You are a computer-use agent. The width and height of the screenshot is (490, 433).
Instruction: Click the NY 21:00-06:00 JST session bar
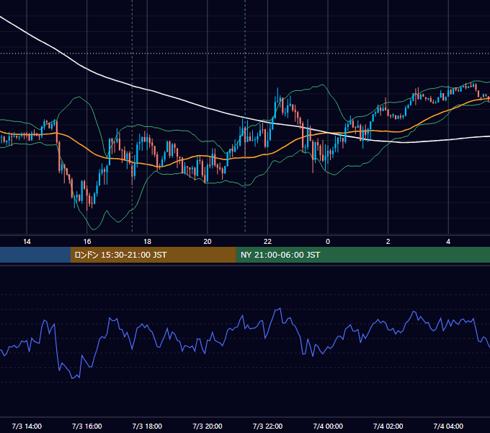point(362,255)
